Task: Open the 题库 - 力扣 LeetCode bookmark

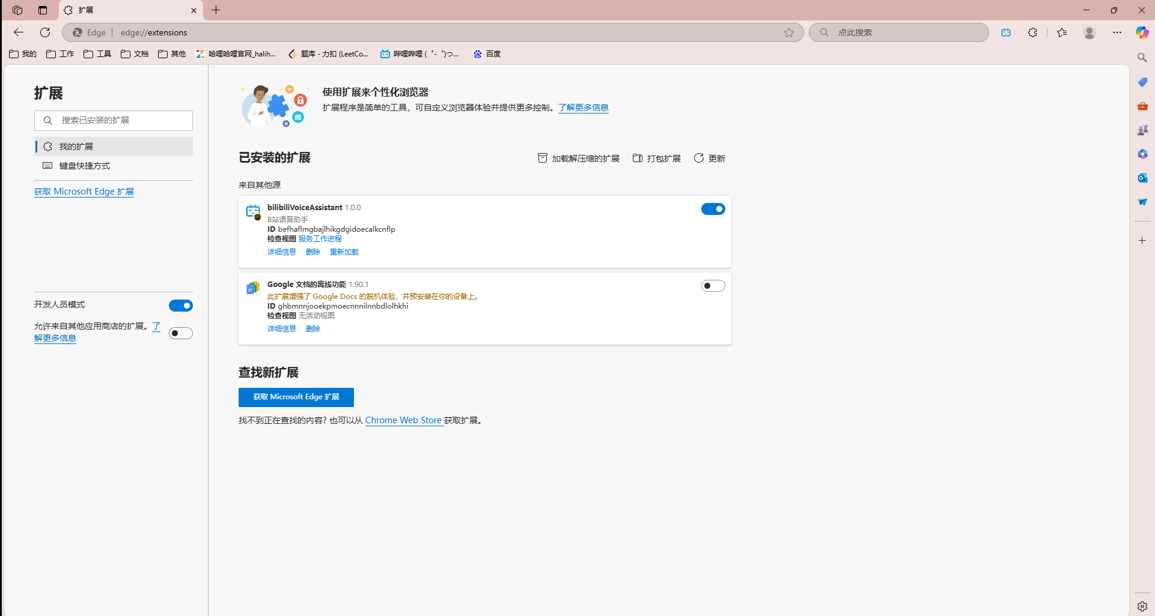Action: [x=328, y=54]
